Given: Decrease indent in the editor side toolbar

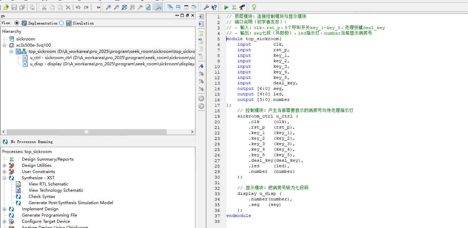Looking at the screenshot, I should pos(201,17).
